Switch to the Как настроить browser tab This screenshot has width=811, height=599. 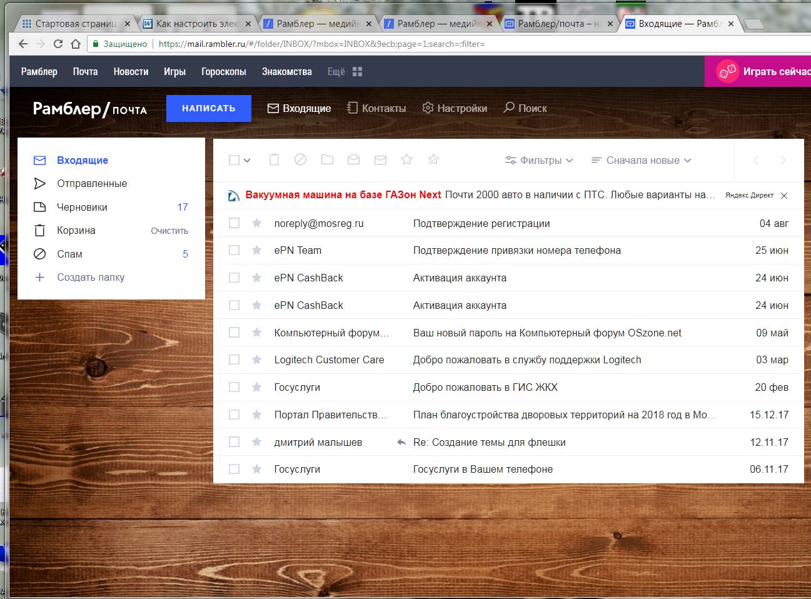point(197,24)
